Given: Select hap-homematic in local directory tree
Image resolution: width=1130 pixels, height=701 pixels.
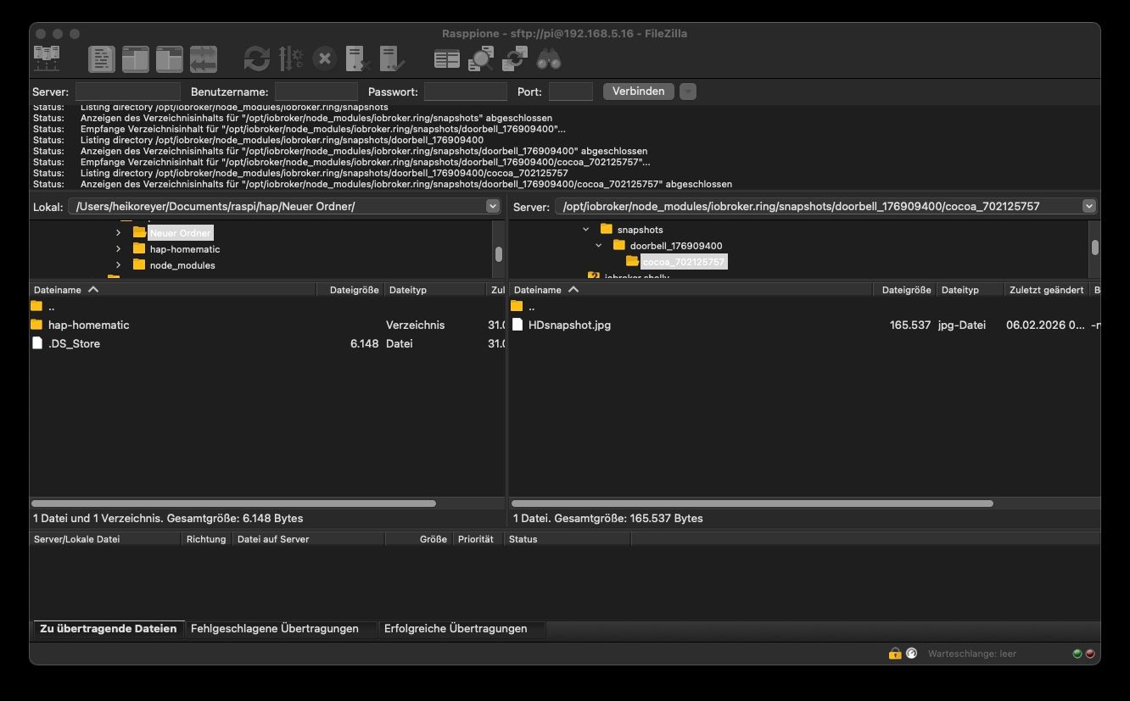Looking at the screenshot, I should coord(185,249).
